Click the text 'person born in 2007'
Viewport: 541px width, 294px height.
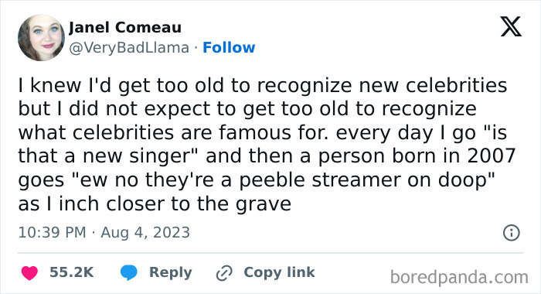tap(417, 156)
